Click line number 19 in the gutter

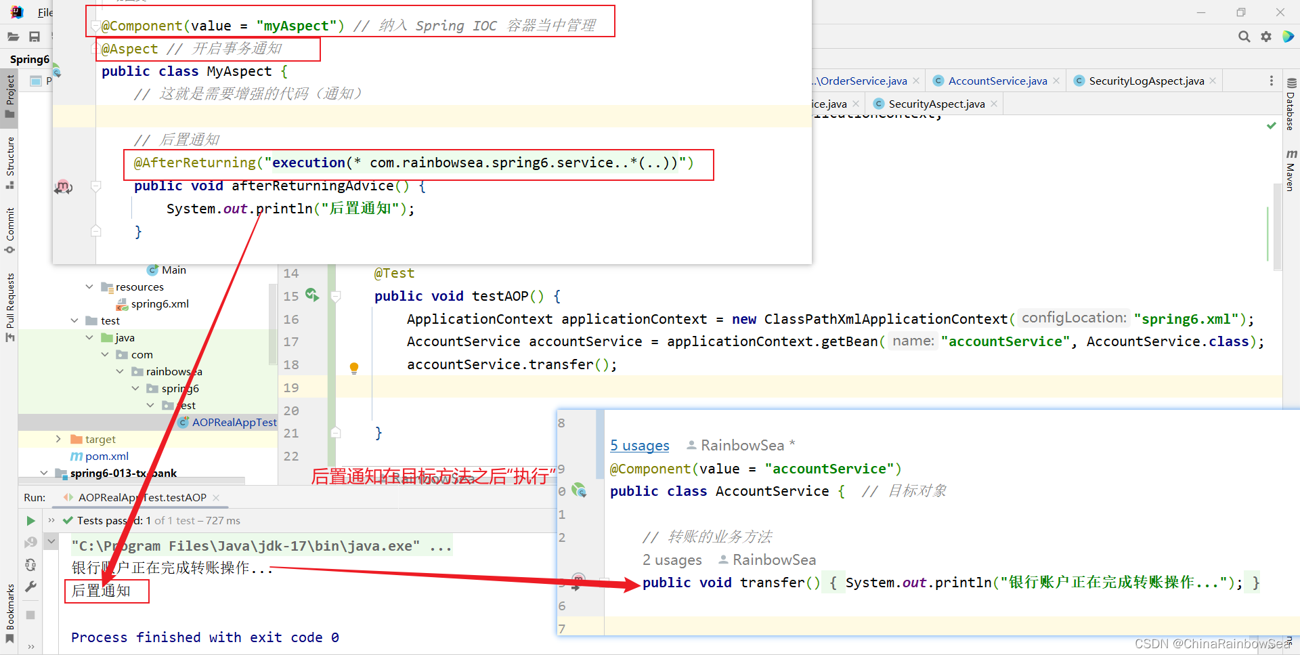(290, 387)
